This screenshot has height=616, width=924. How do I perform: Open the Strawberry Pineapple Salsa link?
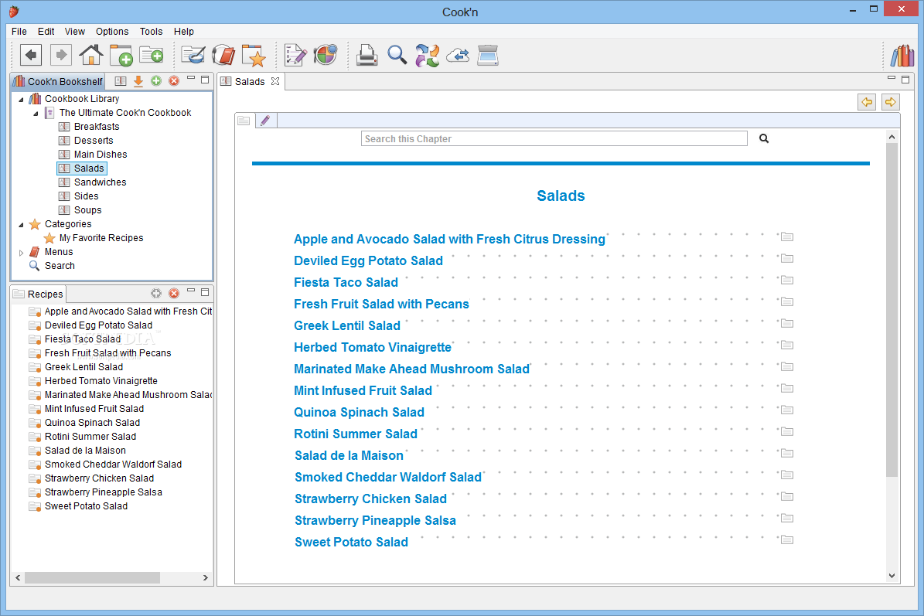click(x=375, y=521)
